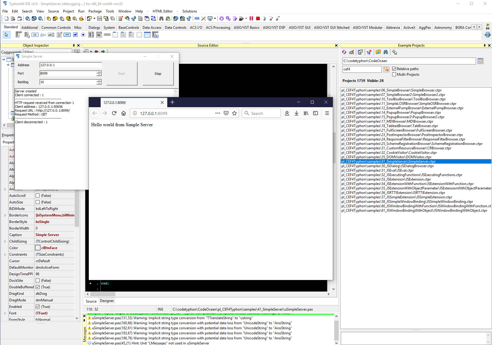Screen dimensions: 492x345
Task: Open Firefox library icon
Action: coord(306,113)
